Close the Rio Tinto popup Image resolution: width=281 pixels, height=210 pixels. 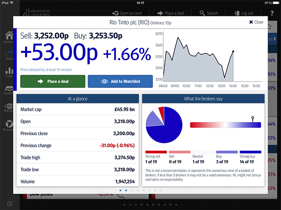pos(256,22)
